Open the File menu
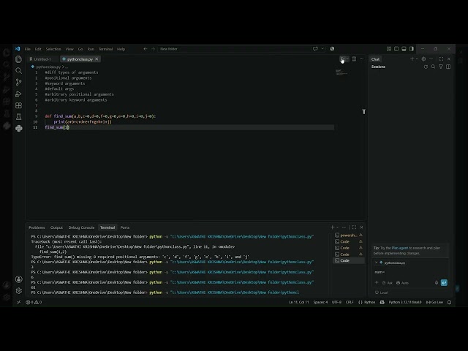 (x=28, y=49)
